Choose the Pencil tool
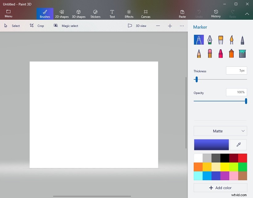This screenshot has height=198, width=253. [198, 53]
